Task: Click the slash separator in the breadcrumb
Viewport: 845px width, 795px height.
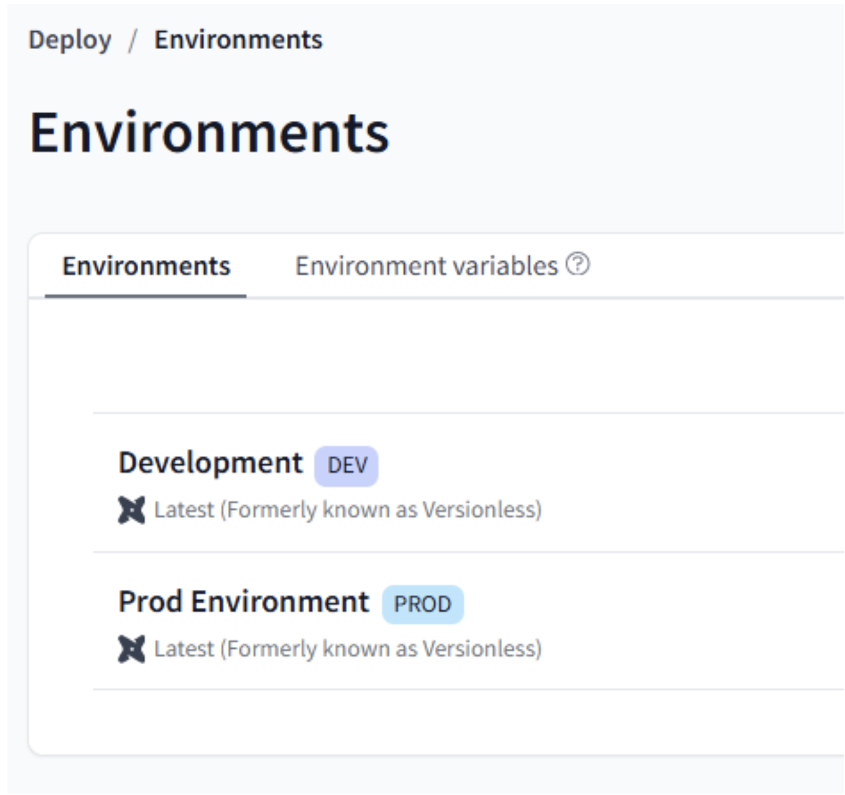Action: (133, 40)
